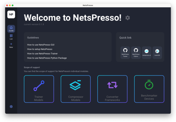This screenshot has width=176, height=122.
Task: Open the 'How to use NetsPresso GUI' guide
Action: pos(41,45)
